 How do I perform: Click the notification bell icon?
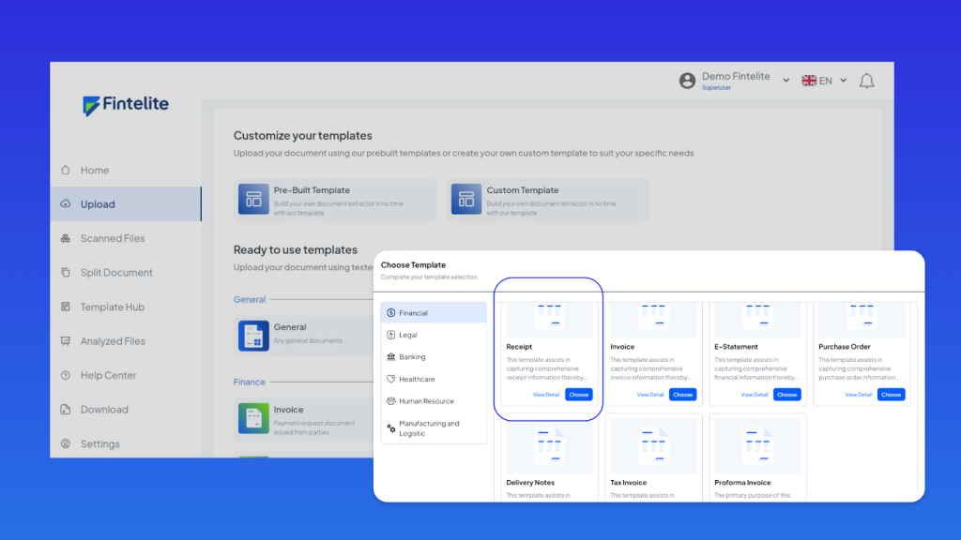coord(866,81)
